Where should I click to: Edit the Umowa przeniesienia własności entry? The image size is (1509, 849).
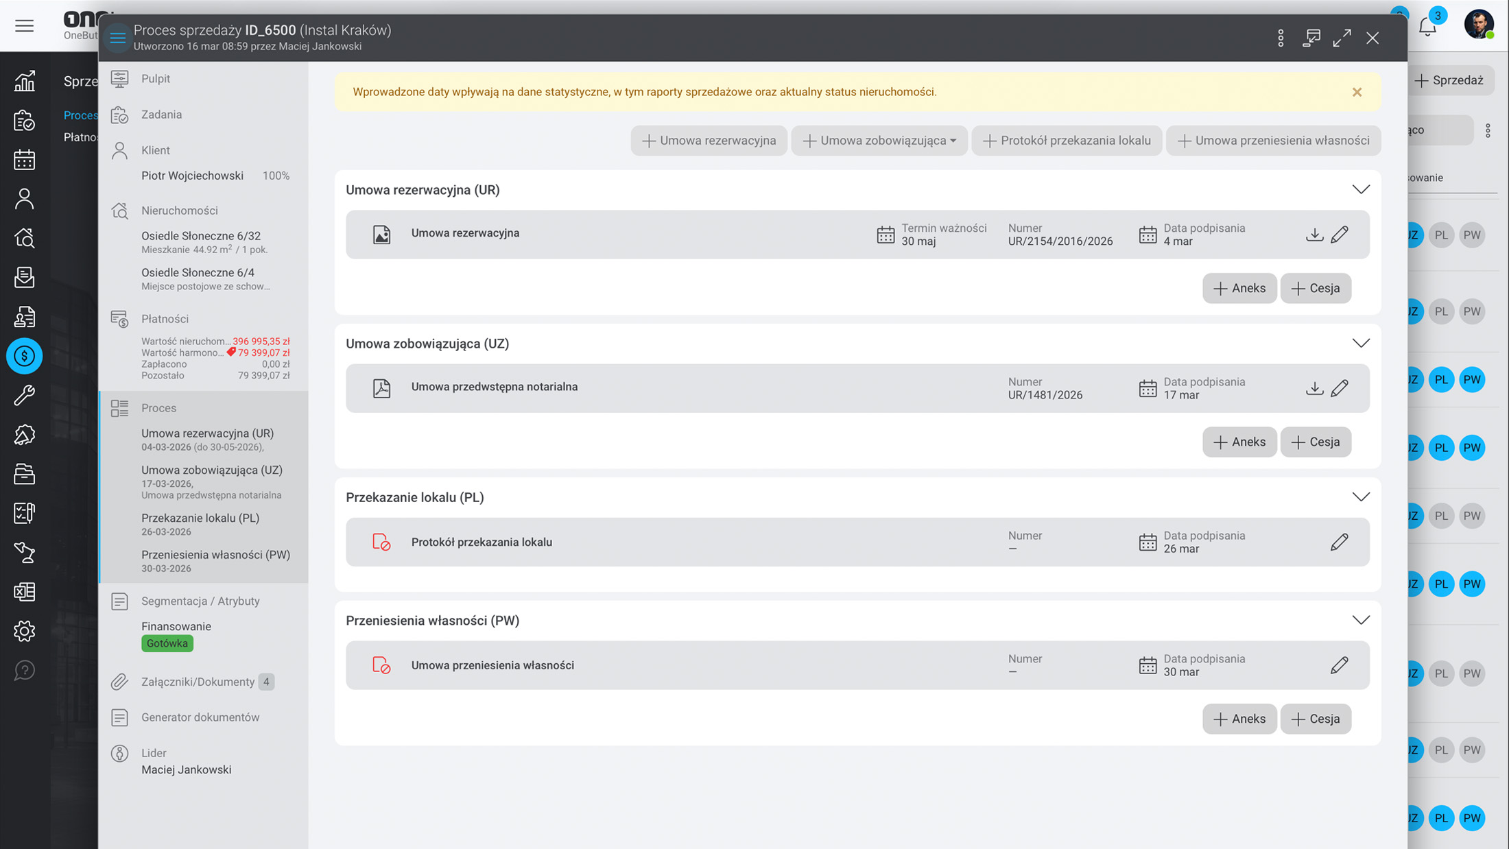(1340, 665)
